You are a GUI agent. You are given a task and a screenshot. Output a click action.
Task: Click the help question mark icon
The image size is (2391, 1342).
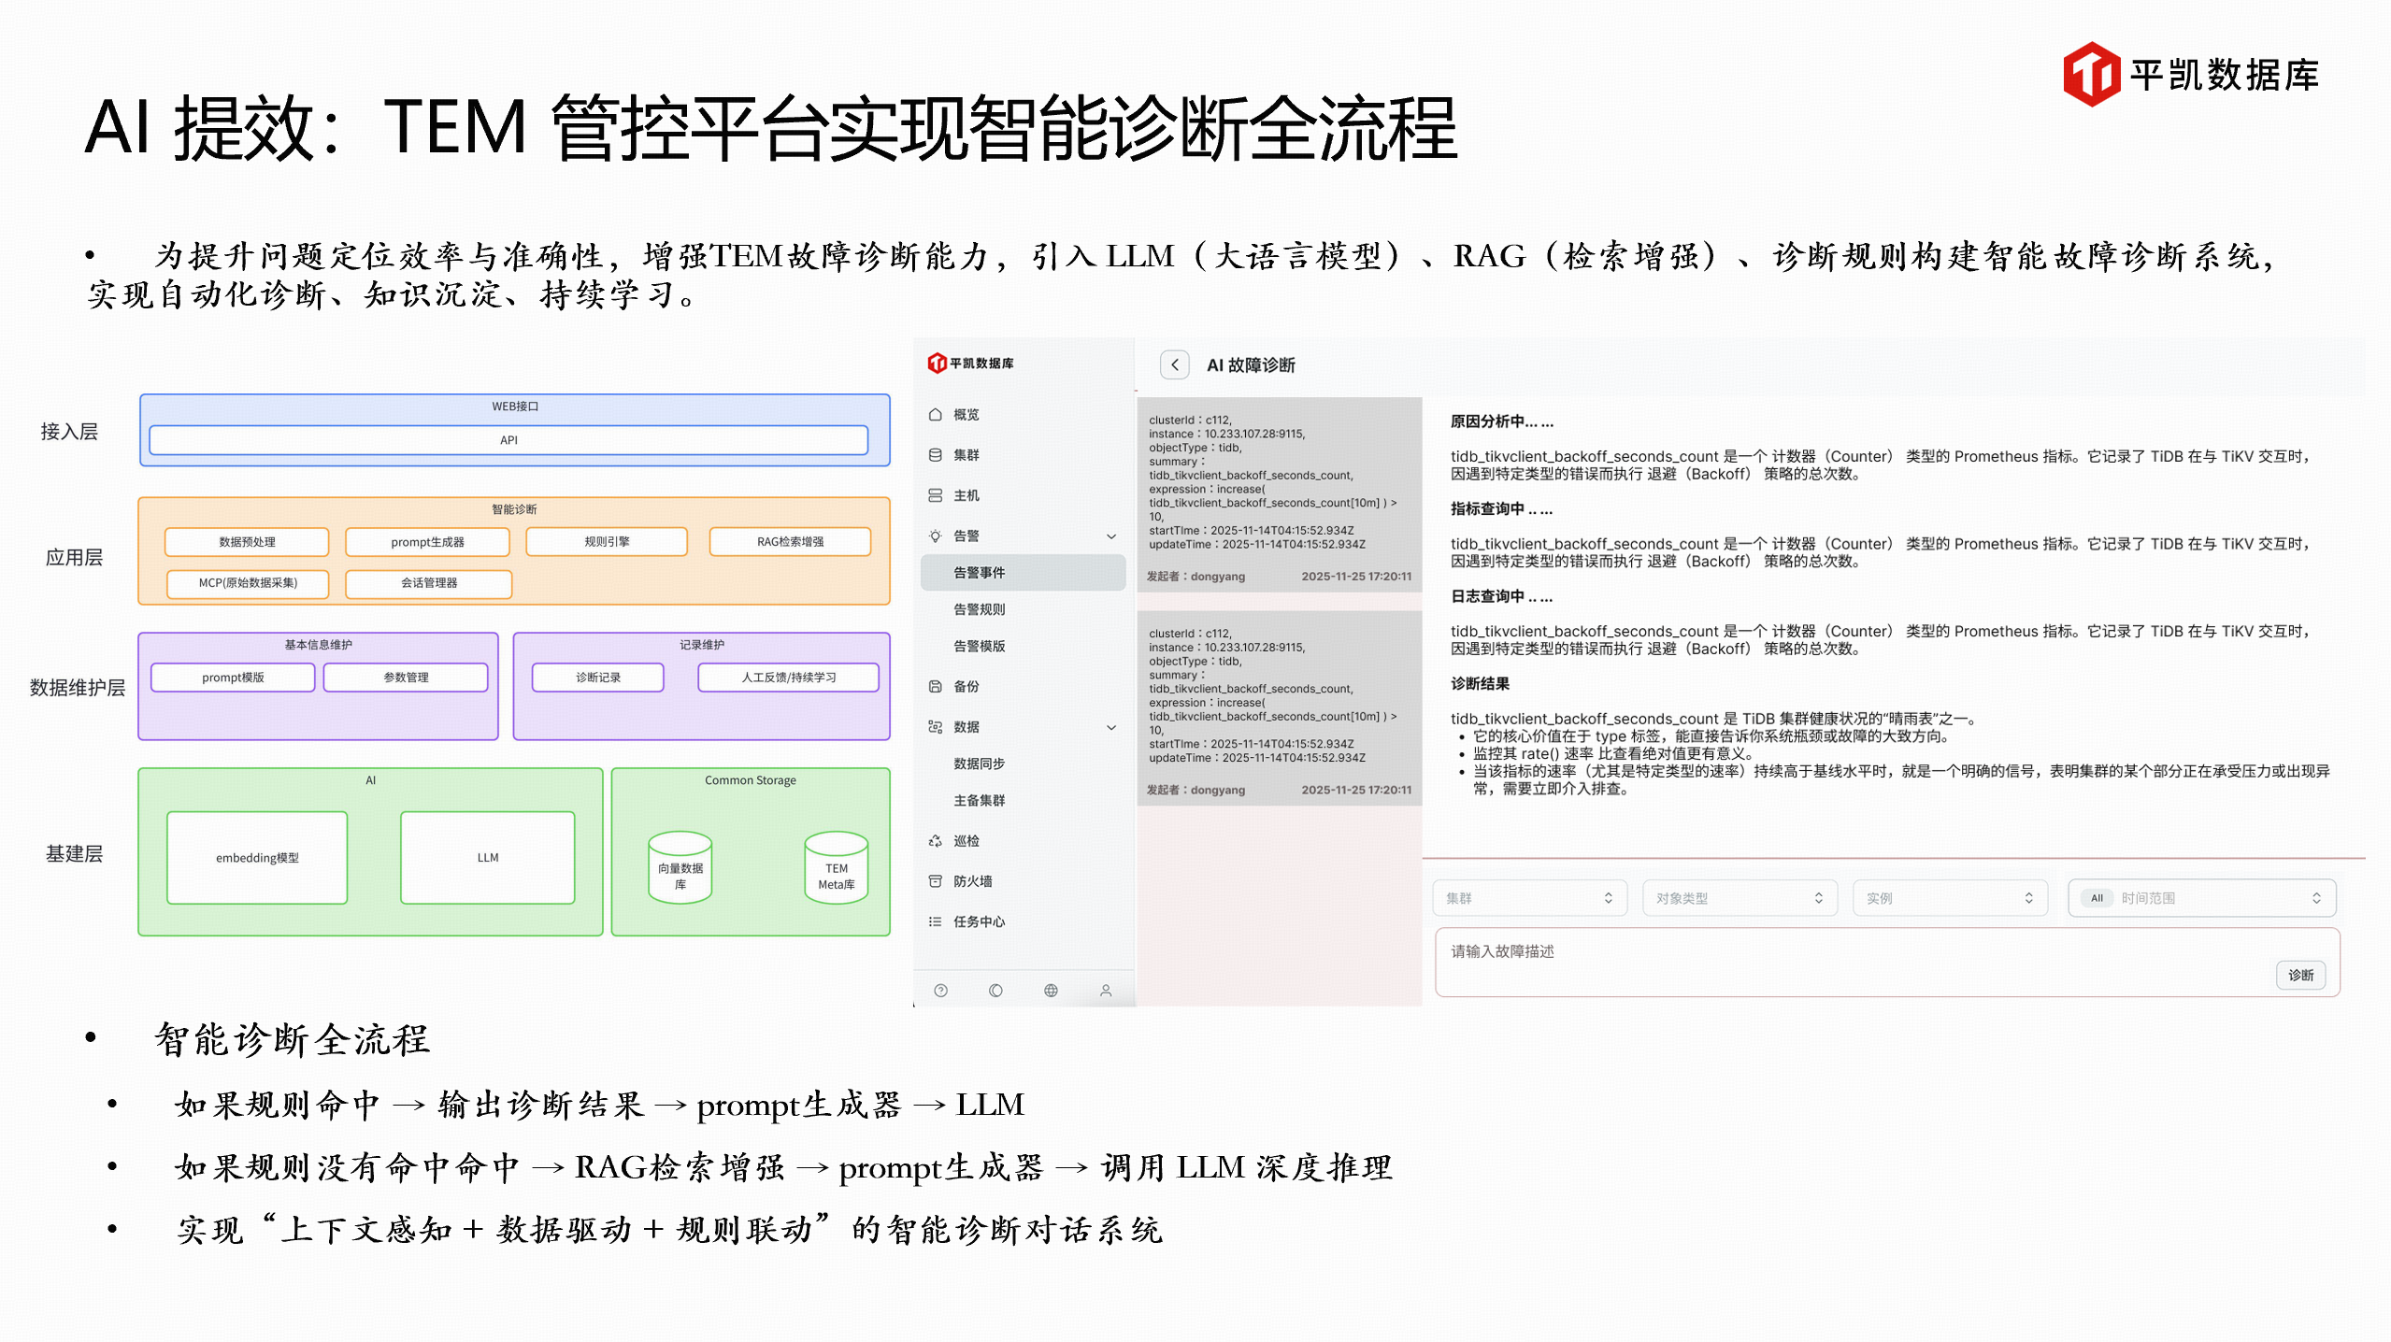coord(940,990)
